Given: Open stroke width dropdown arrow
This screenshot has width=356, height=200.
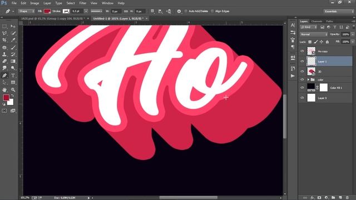Looking at the screenshot, I should pyautogui.click(x=86, y=11).
